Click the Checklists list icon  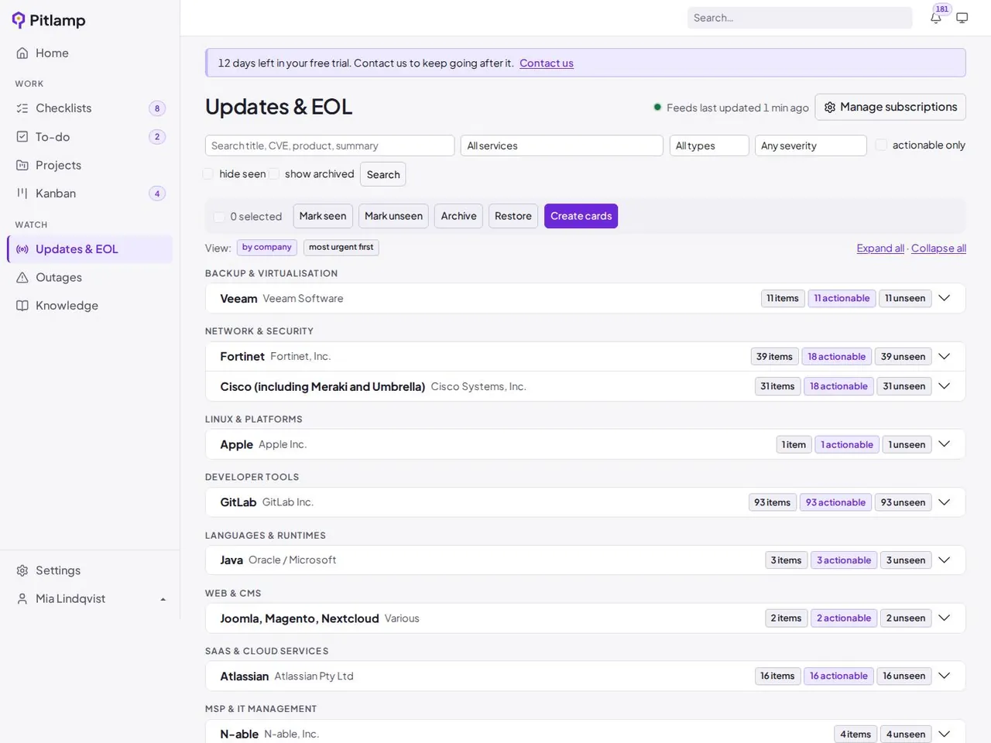[x=22, y=108]
